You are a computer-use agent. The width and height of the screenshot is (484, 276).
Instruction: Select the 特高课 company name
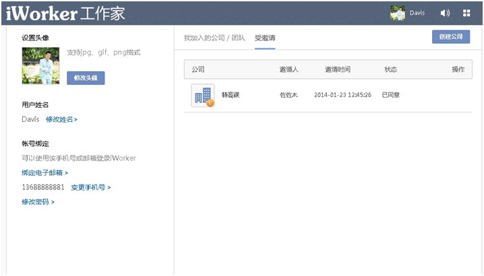pyautogui.click(x=231, y=95)
